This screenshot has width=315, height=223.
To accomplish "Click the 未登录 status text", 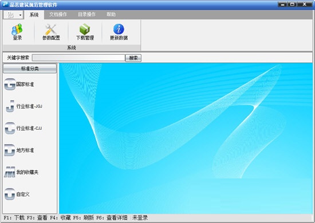I will [x=140, y=218].
